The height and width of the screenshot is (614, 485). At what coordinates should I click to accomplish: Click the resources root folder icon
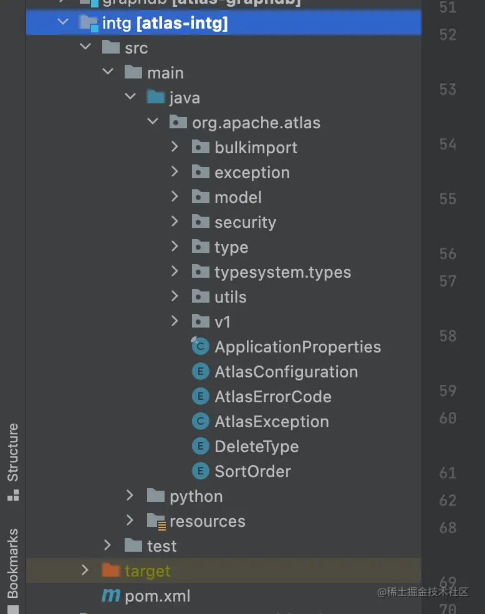pyautogui.click(x=156, y=521)
